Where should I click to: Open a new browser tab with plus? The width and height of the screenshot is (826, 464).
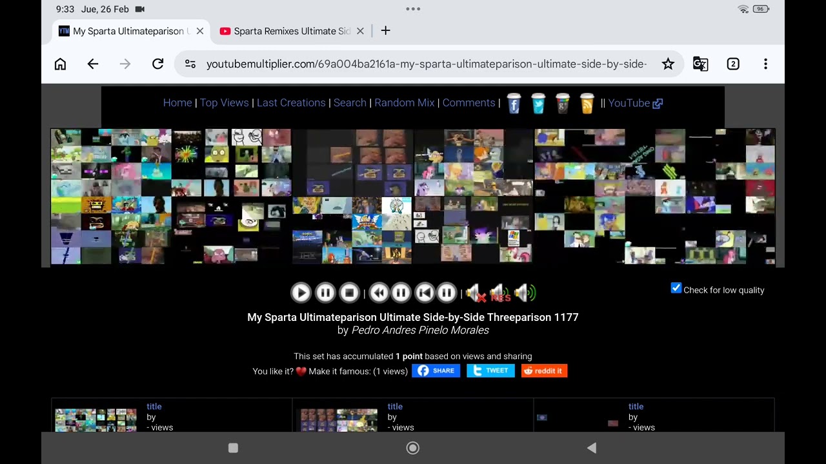tap(385, 31)
